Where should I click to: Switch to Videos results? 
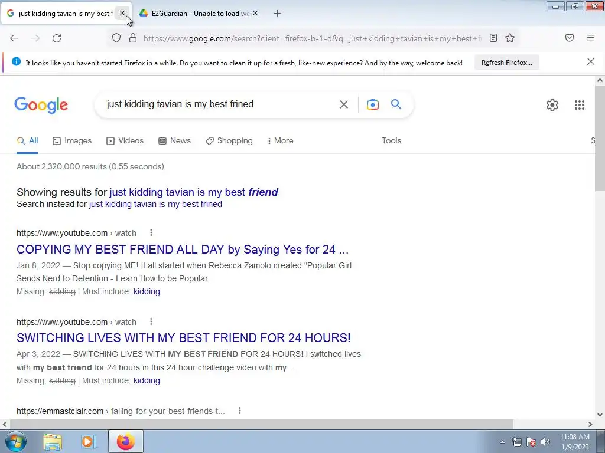(x=125, y=140)
